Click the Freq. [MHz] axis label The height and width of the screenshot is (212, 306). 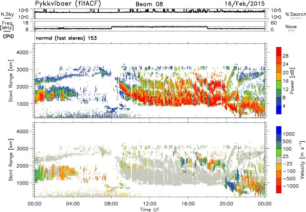[7, 26]
